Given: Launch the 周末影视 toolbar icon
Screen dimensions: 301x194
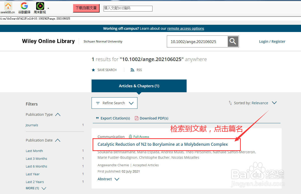Looking at the screenshot, I should (40, 6).
